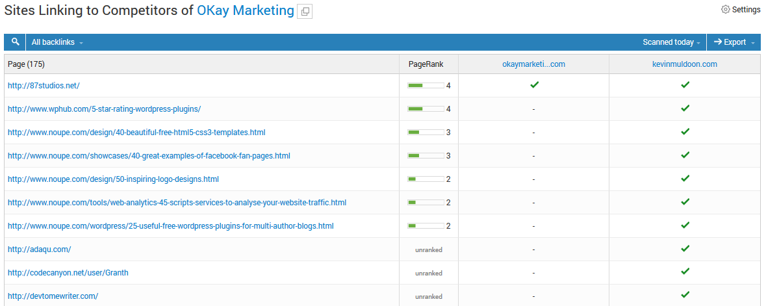The height and width of the screenshot is (306, 766).
Task: Click kevinmuldoon checkmark in adaqu.com row
Action: [685, 248]
